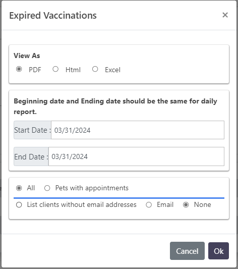Click the Start Date input field
Image resolution: width=238 pixels, height=269 pixels.
138,130
